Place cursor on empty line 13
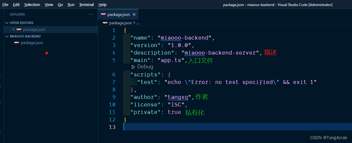Viewport: 352px width, 143px height. click(238, 127)
